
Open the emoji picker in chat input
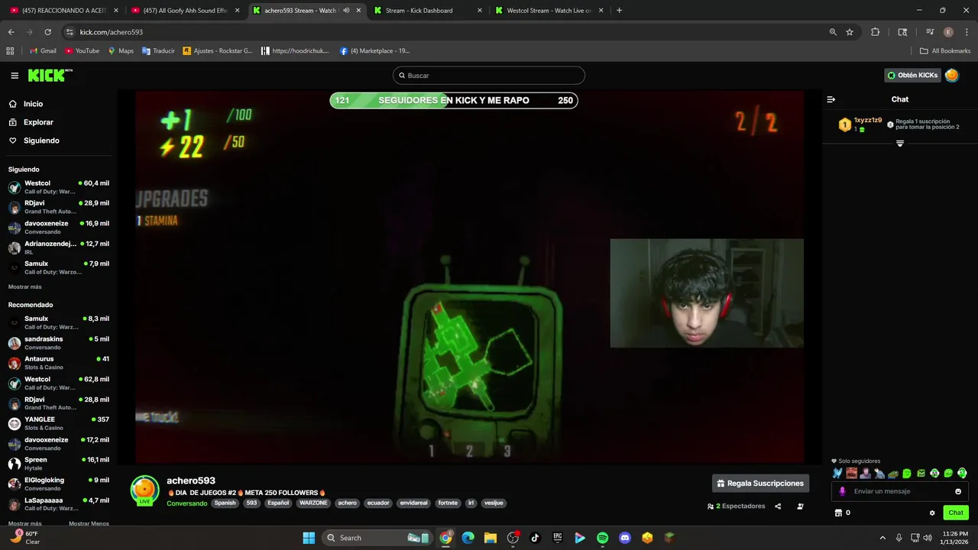tap(958, 491)
